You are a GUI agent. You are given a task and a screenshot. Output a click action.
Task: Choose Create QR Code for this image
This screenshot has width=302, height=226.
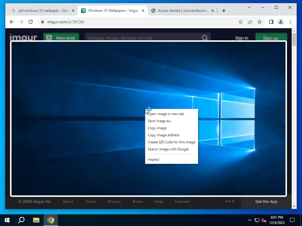pos(171,142)
